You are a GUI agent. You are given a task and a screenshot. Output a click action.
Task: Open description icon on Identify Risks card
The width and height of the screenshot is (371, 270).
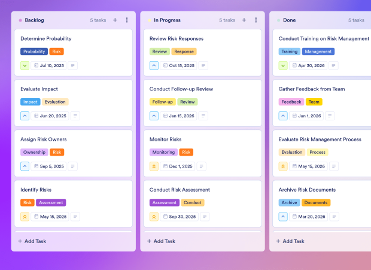coord(75,217)
